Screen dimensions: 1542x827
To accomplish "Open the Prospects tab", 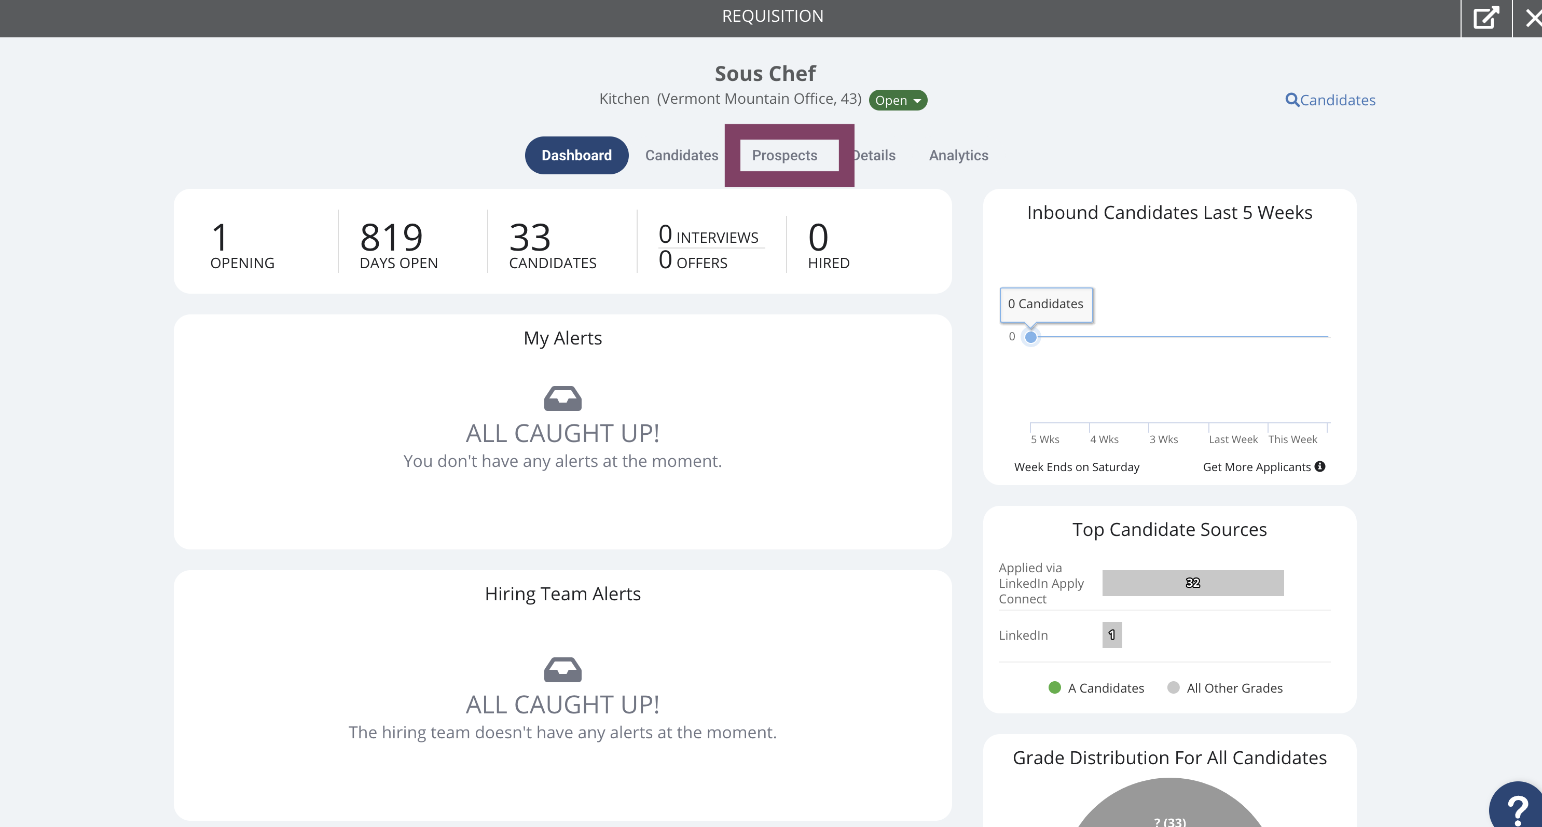I will pyautogui.click(x=784, y=155).
